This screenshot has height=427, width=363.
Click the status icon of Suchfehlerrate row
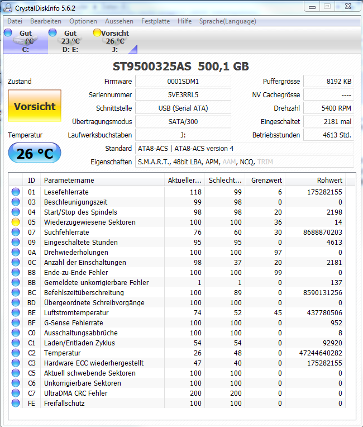[x=16, y=232]
